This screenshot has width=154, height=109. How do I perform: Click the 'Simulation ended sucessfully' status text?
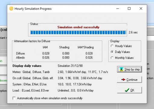coord(78,27)
